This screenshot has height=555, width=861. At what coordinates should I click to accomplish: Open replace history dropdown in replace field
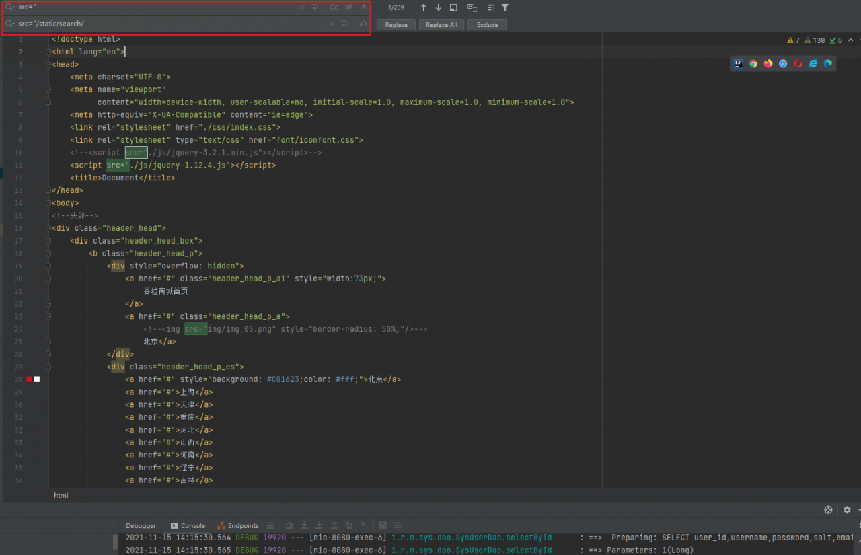(10, 24)
